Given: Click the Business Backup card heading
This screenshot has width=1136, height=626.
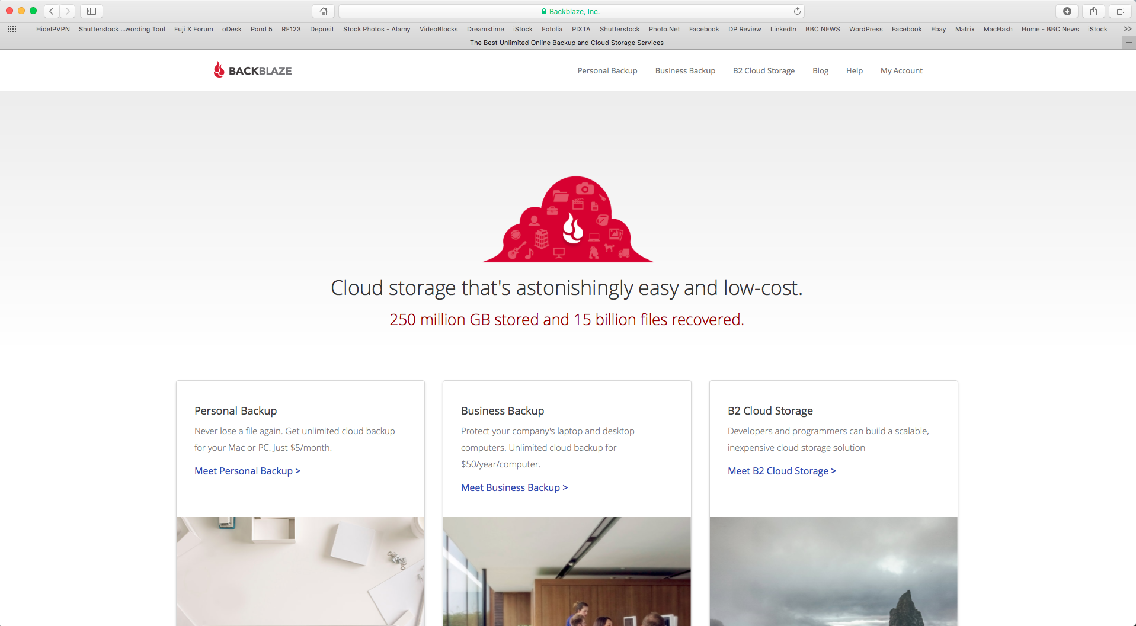Looking at the screenshot, I should point(503,410).
